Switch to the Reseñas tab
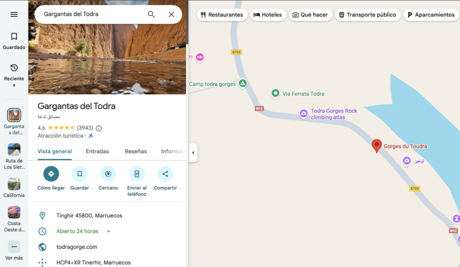Image resolution: width=460 pixels, height=267 pixels. tap(136, 151)
